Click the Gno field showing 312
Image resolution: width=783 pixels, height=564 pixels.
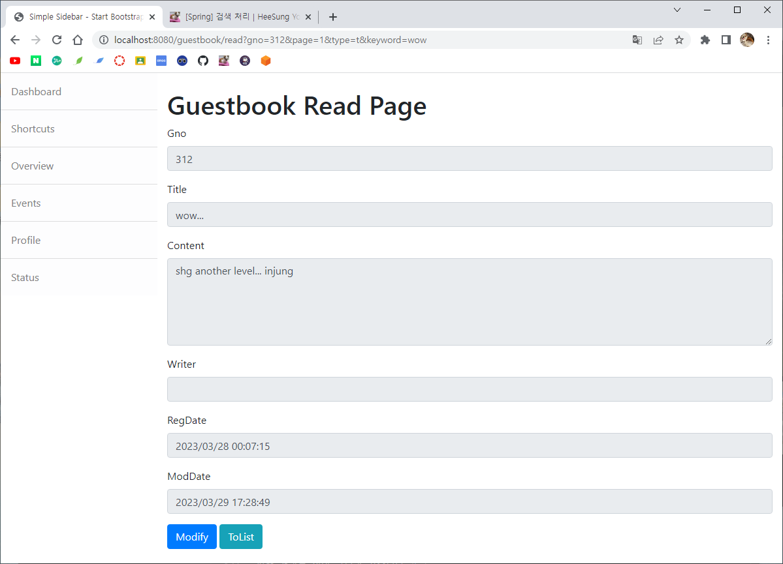(x=470, y=158)
